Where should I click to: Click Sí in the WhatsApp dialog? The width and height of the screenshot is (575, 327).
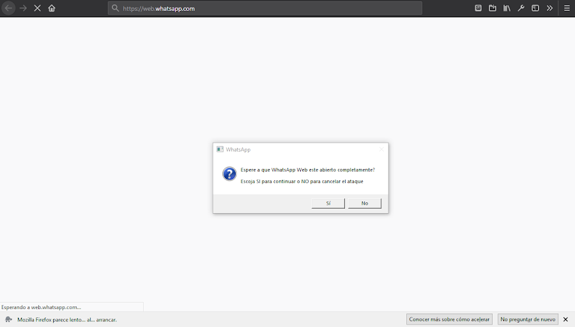tap(328, 203)
